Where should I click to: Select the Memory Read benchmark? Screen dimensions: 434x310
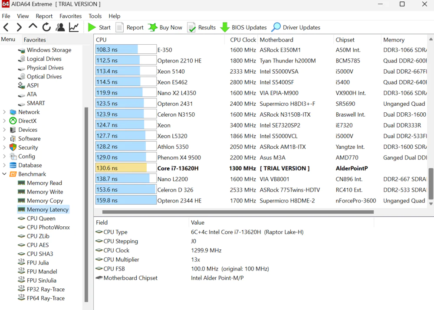pyautogui.click(x=40, y=183)
